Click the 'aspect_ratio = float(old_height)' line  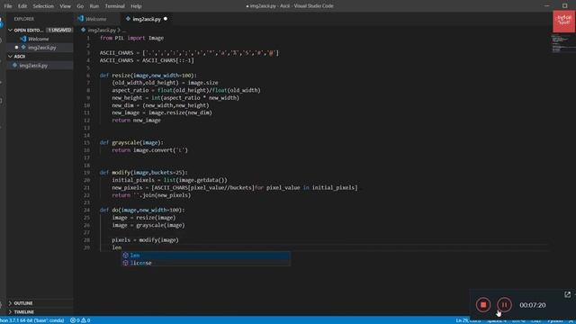186,90
